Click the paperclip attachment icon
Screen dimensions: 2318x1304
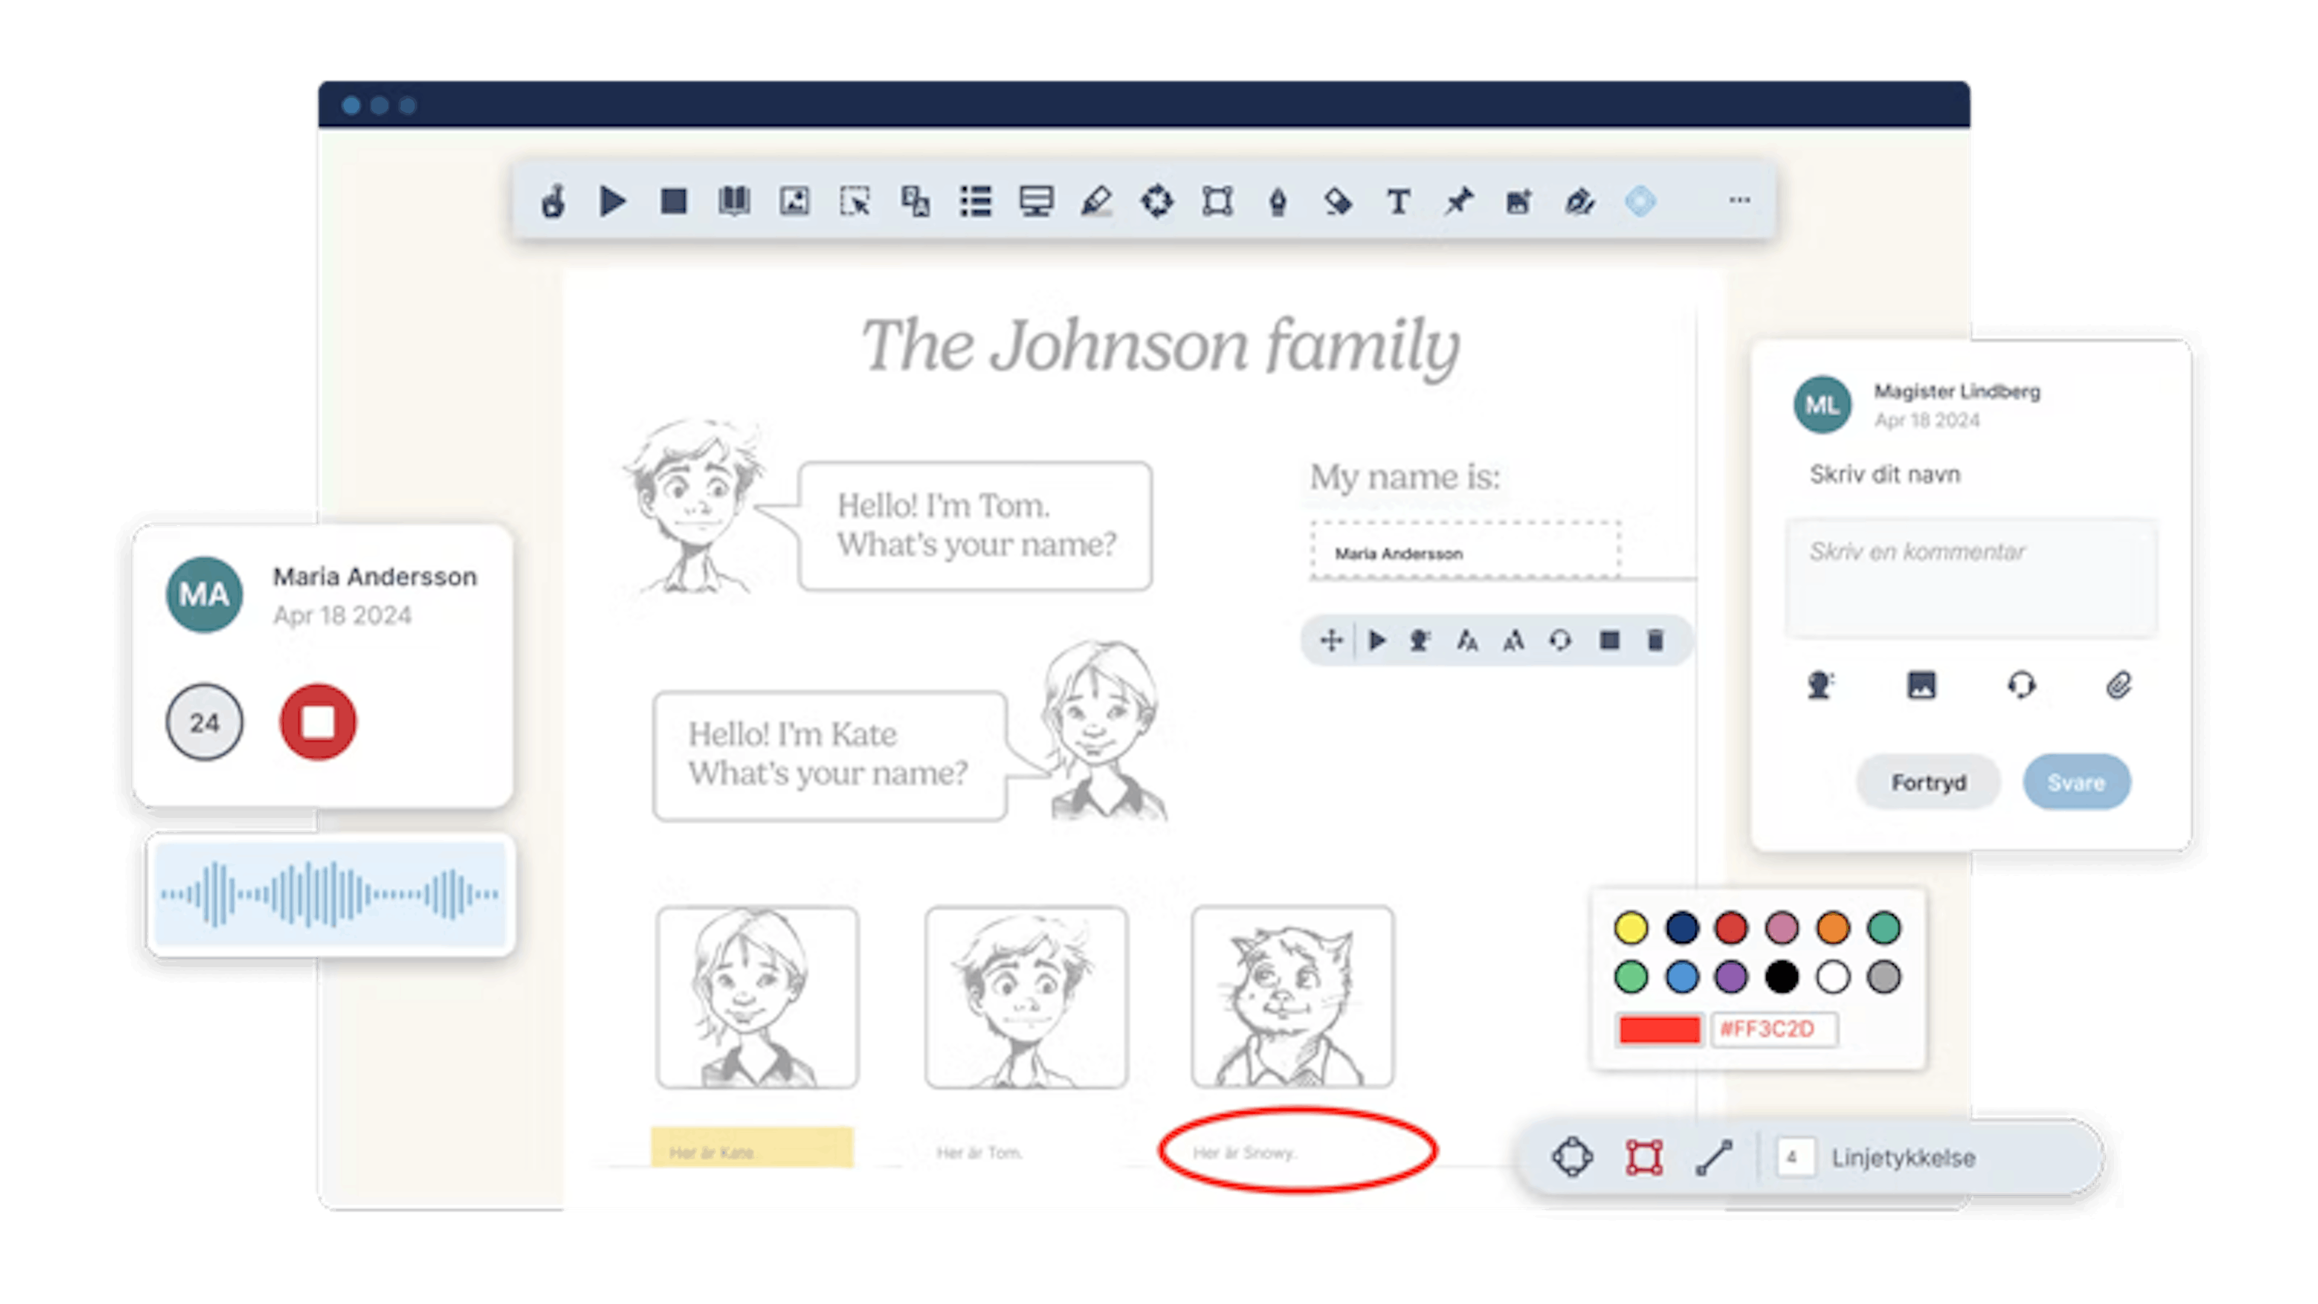click(2119, 686)
